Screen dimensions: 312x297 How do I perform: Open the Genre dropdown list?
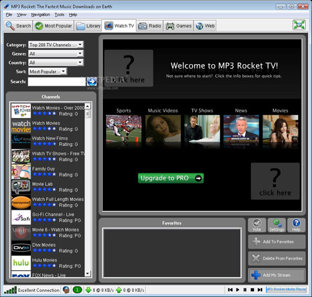pos(80,54)
